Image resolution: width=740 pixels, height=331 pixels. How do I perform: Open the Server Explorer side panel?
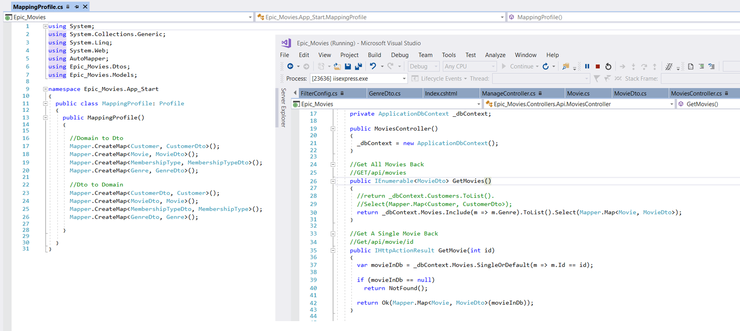pyautogui.click(x=284, y=107)
